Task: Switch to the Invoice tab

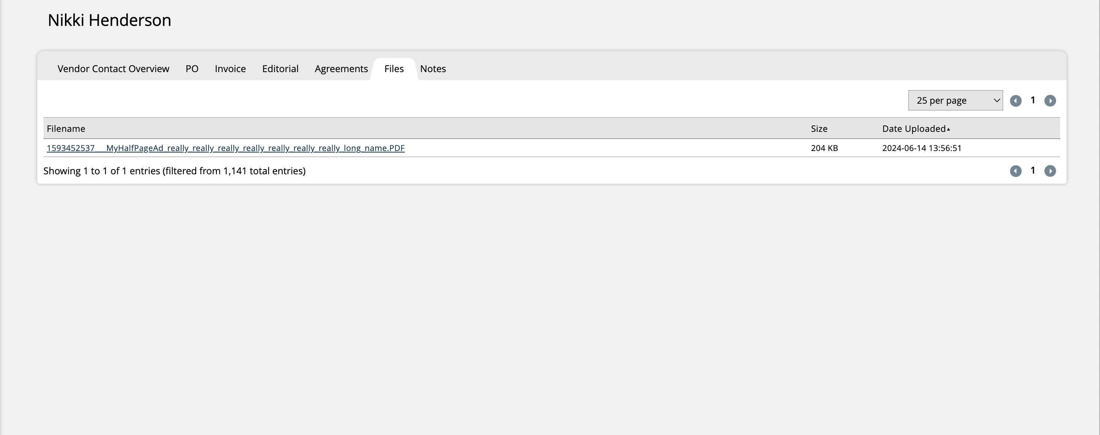Action: click(230, 69)
